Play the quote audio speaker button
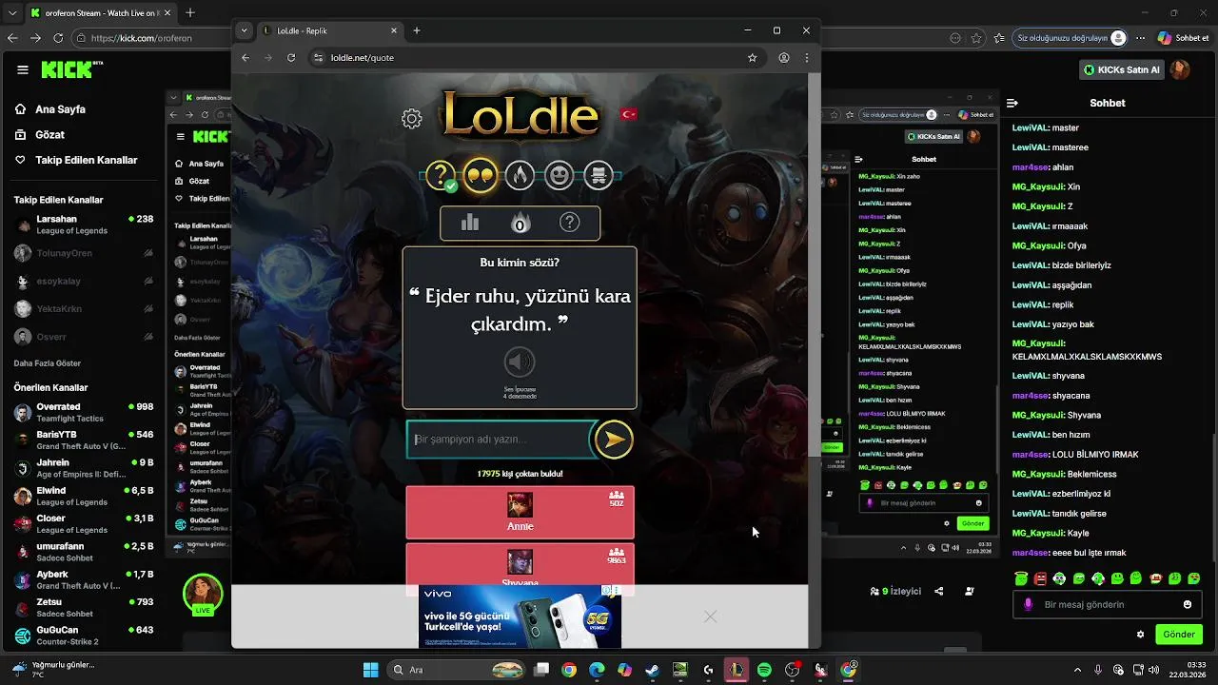The width and height of the screenshot is (1218, 685). tap(520, 362)
